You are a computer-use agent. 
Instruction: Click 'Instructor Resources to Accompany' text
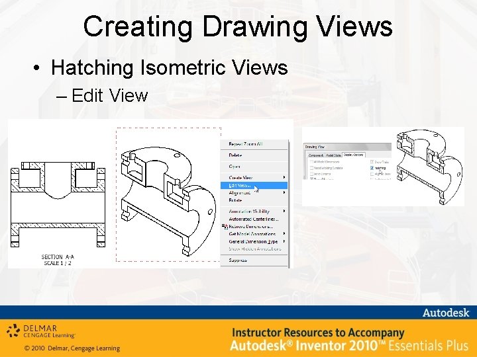point(318,333)
